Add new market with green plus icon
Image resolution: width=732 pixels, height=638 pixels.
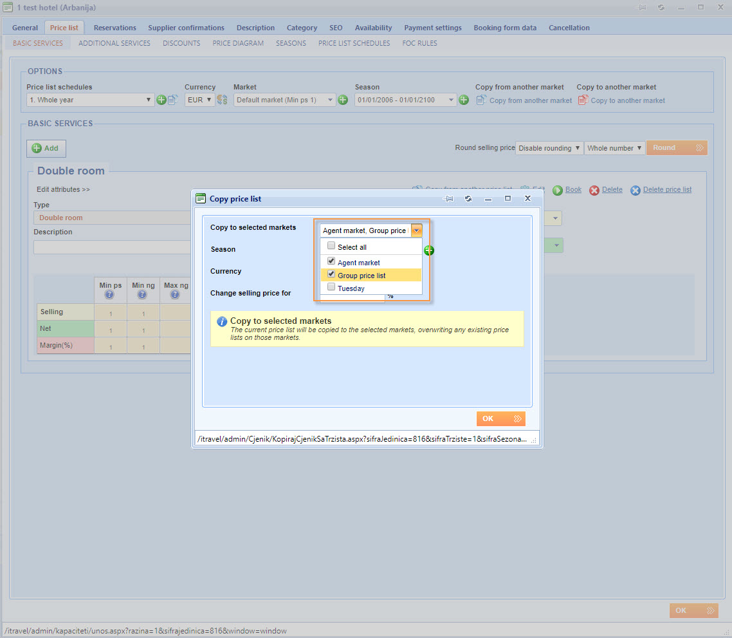pyautogui.click(x=343, y=100)
